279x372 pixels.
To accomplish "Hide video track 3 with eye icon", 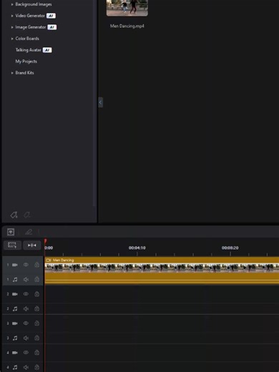I will [26, 323].
